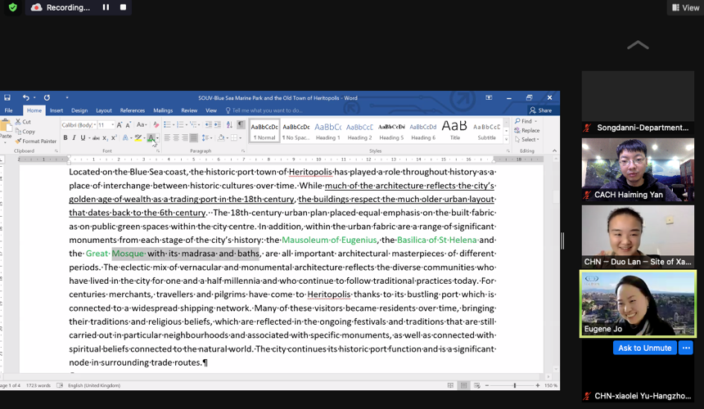
Task: Clear all formatting with the eraser icon
Action: pos(156,124)
